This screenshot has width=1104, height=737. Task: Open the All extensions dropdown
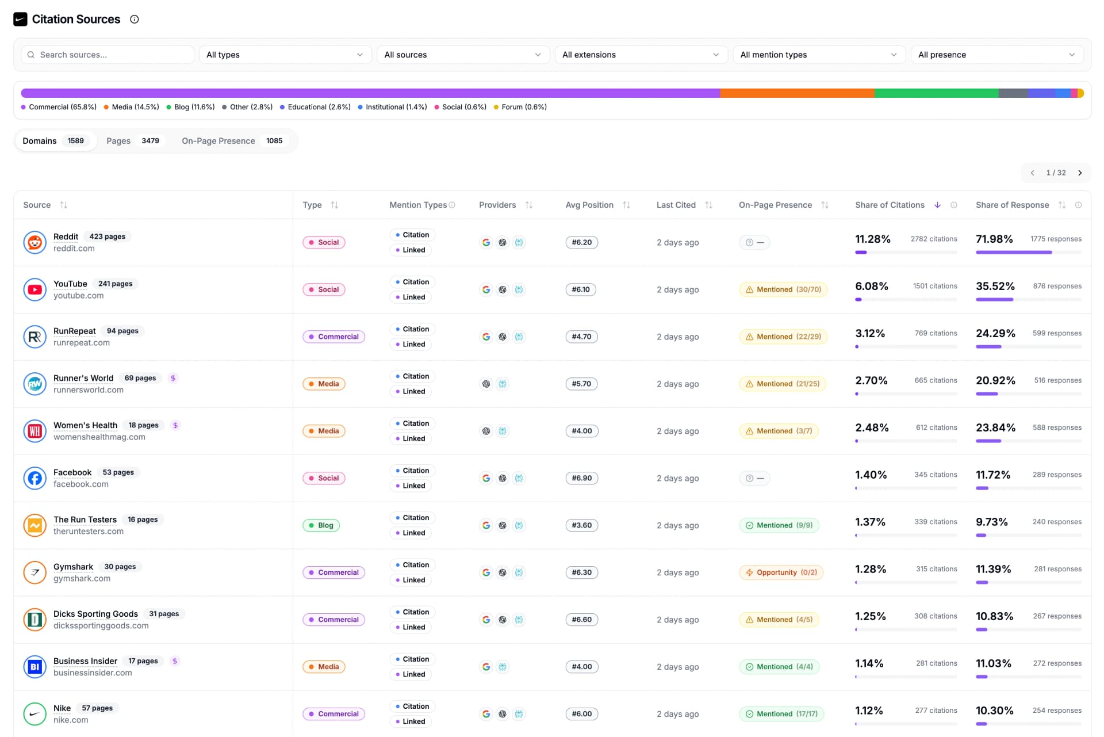point(641,55)
